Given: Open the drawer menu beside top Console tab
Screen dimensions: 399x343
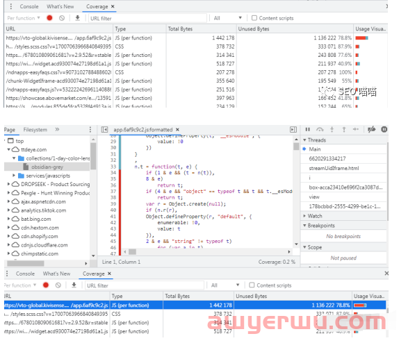Looking at the screenshot, I should 10,6.
